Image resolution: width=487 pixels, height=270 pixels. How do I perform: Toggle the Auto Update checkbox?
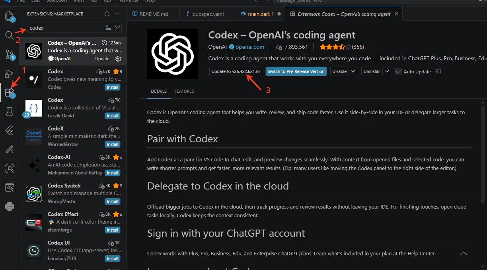398,71
